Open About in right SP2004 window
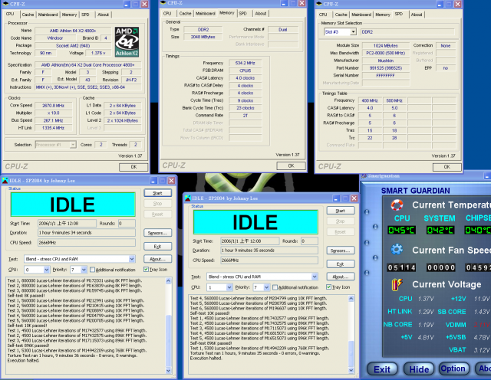Image resolution: width=491 pixels, height=380 pixels. pos(341,277)
